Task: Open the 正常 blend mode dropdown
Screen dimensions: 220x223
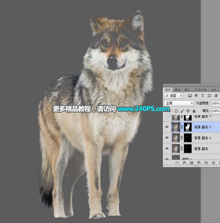Action: (x=179, y=103)
